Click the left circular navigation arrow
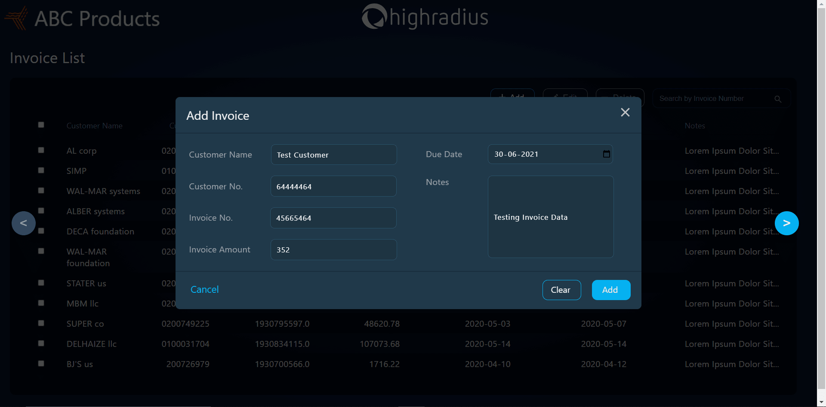826x407 pixels. [x=23, y=223]
